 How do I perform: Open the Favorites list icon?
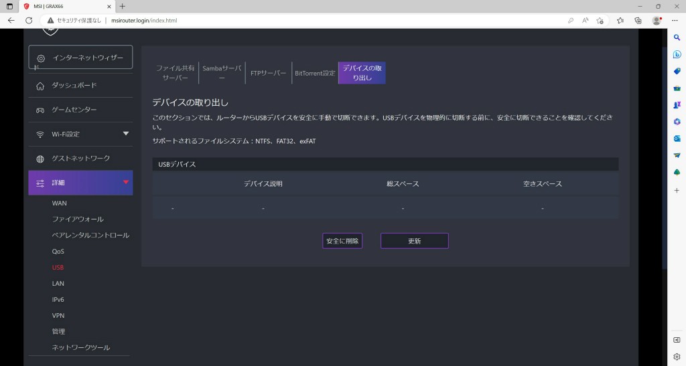[x=620, y=21]
